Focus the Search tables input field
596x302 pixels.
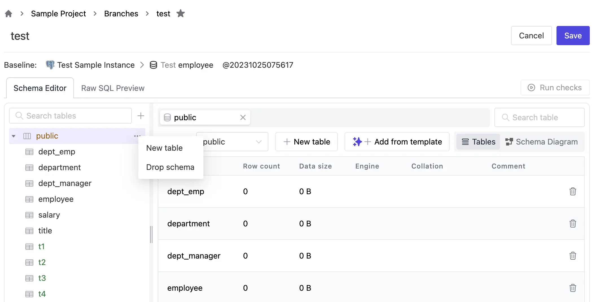click(x=71, y=116)
